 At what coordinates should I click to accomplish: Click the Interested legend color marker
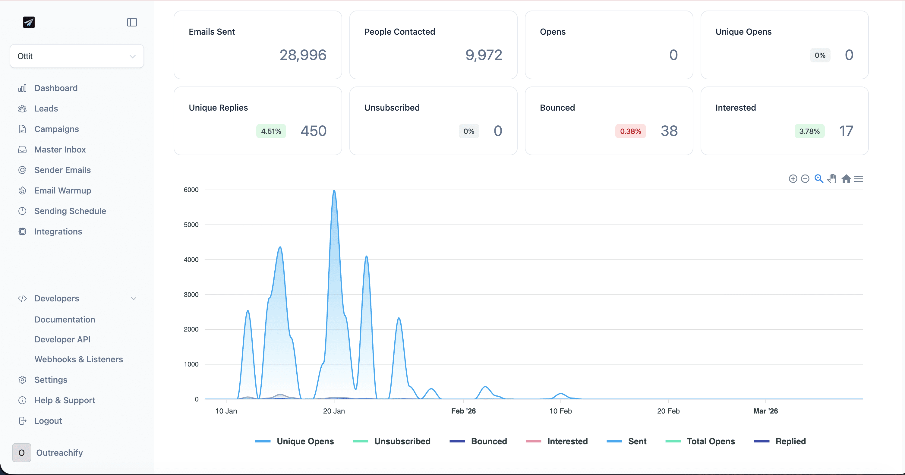[x=533, y=441]
